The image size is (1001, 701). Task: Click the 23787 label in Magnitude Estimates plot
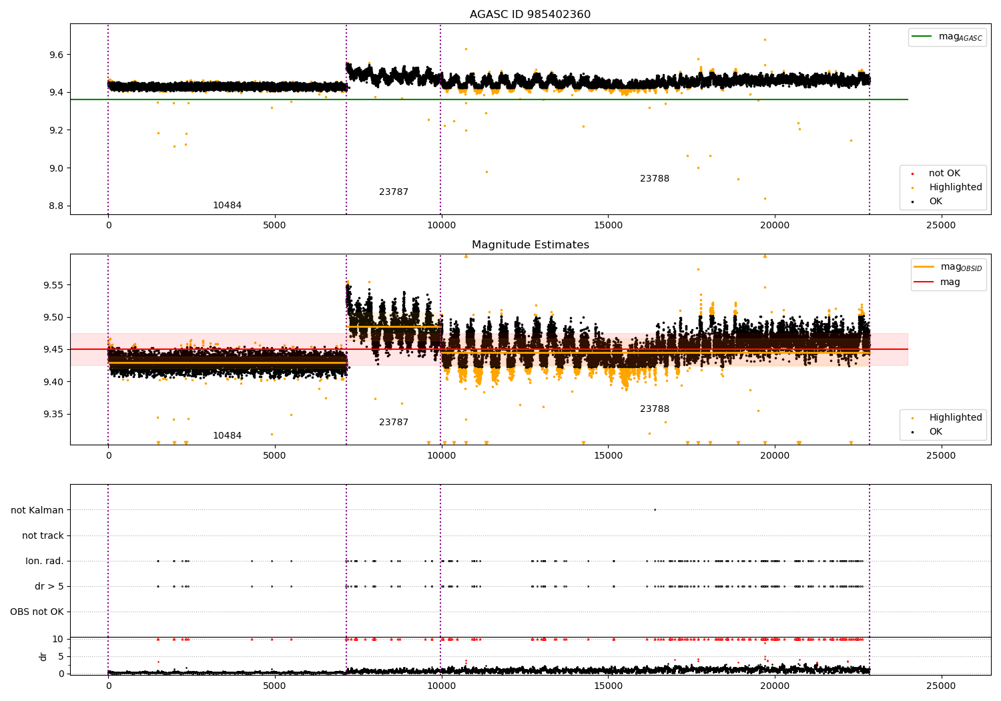(394, 423)
